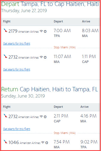Click the 7:00 AM TPA departure time
Viewport: 101px width, 151px height.
[62, 33]
